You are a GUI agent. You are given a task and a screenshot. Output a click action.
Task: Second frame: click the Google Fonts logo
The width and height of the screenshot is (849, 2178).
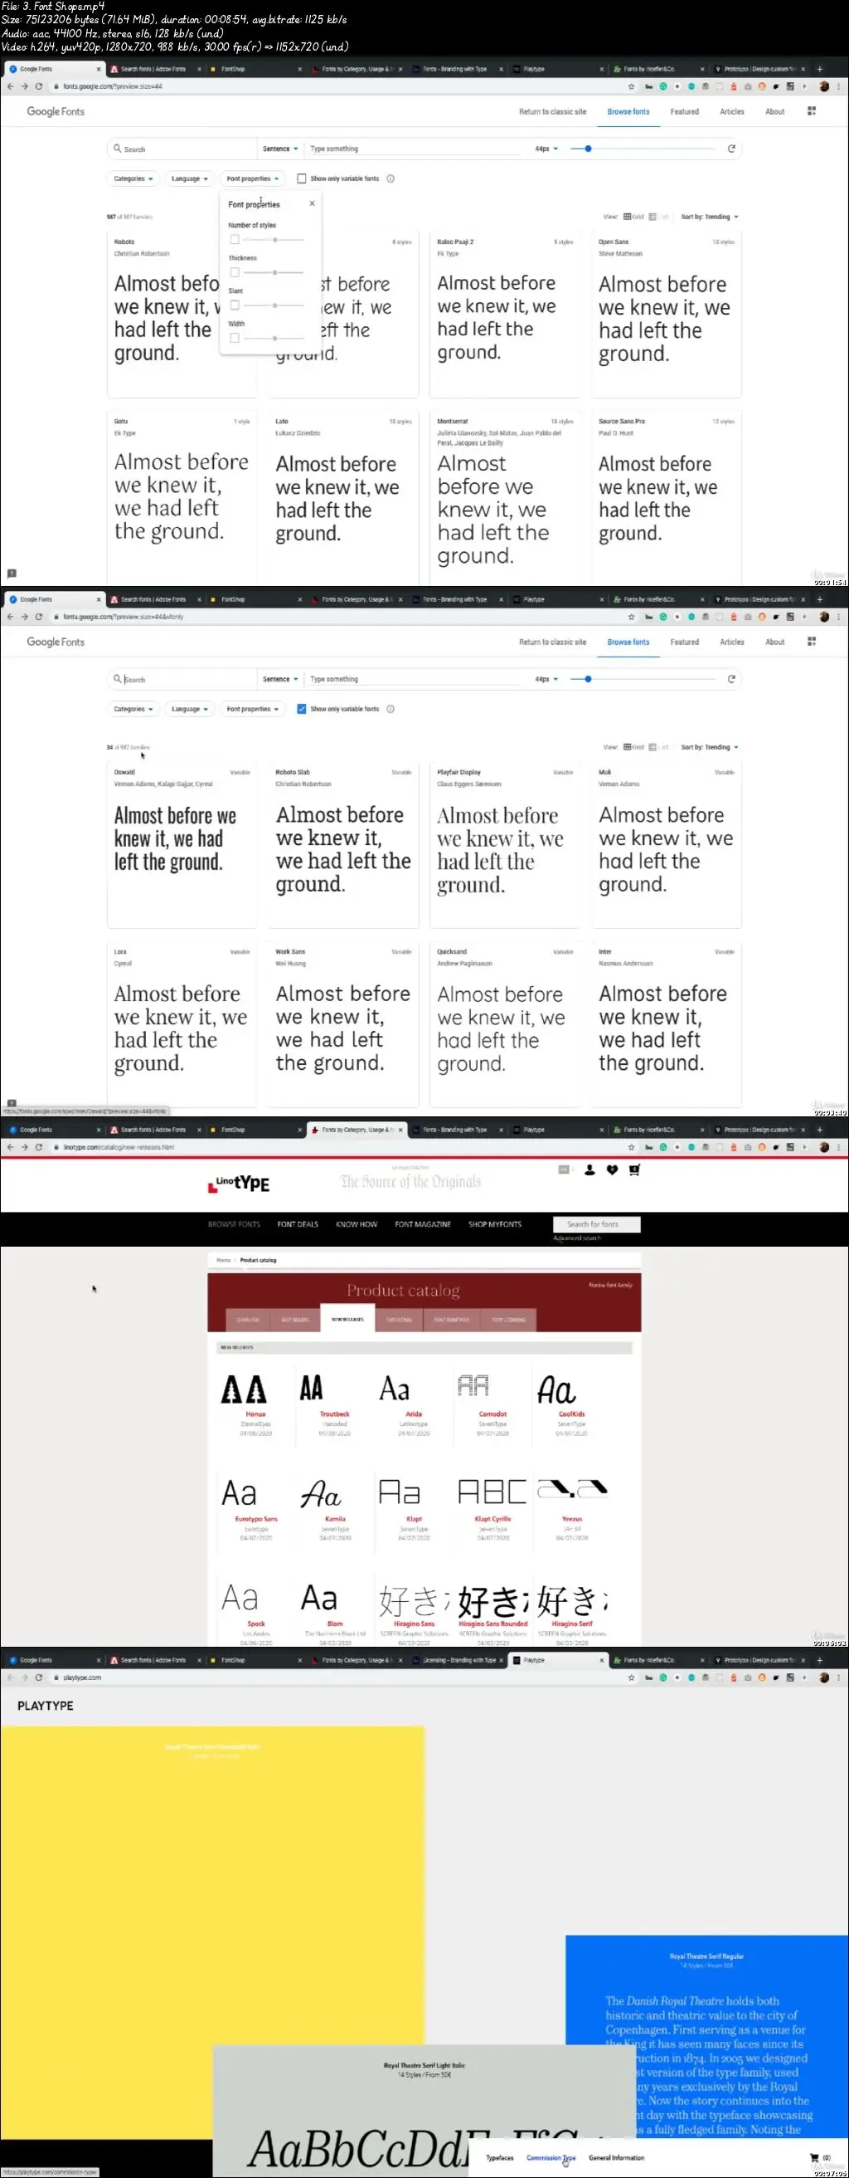pyautogui.click(x=56, y=642)
